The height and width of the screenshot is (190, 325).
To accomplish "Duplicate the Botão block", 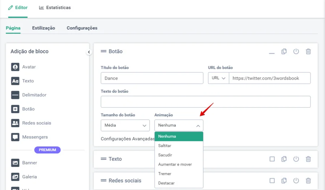I will point(284,51).
